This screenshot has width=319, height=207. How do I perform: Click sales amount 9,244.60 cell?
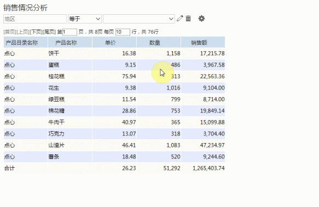point(203,157)
